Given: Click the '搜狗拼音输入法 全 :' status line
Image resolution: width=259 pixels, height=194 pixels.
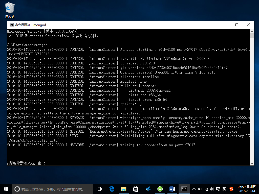Looking at the screenshot, I should tap(26, 163).
